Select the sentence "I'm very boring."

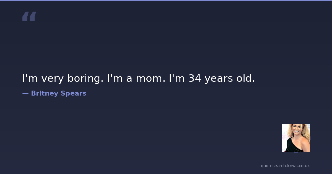63,78
